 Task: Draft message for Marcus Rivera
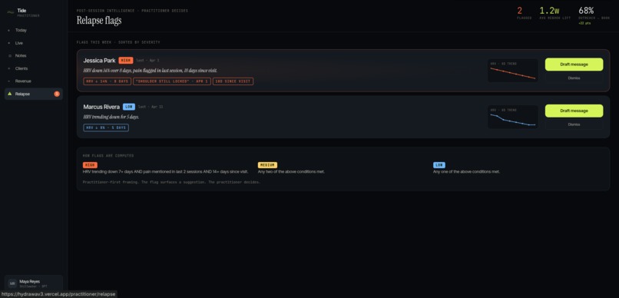pos(574,111)
